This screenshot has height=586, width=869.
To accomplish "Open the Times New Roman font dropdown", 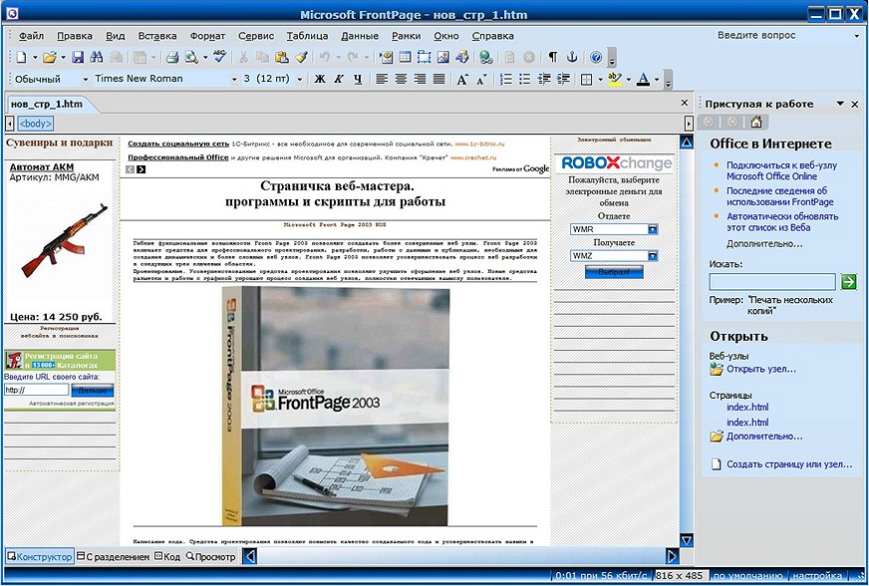I will [234, 80].
